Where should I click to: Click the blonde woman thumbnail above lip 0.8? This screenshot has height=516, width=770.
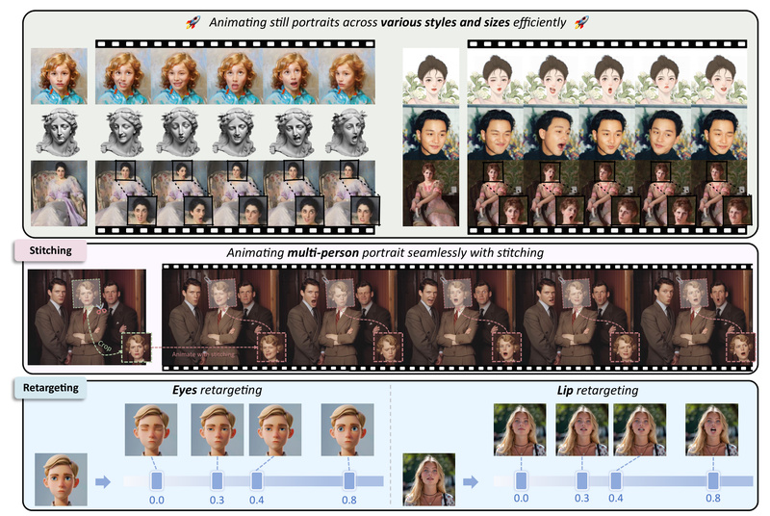(x=711, y=429)
